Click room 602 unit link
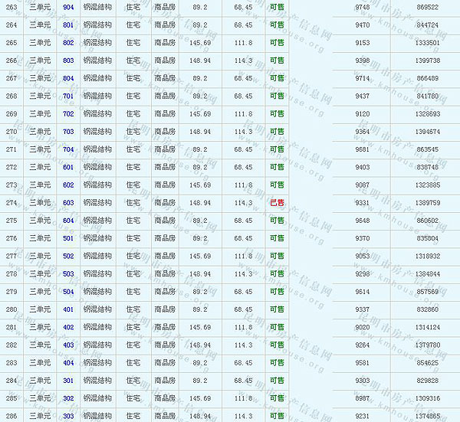 [68, 185]
